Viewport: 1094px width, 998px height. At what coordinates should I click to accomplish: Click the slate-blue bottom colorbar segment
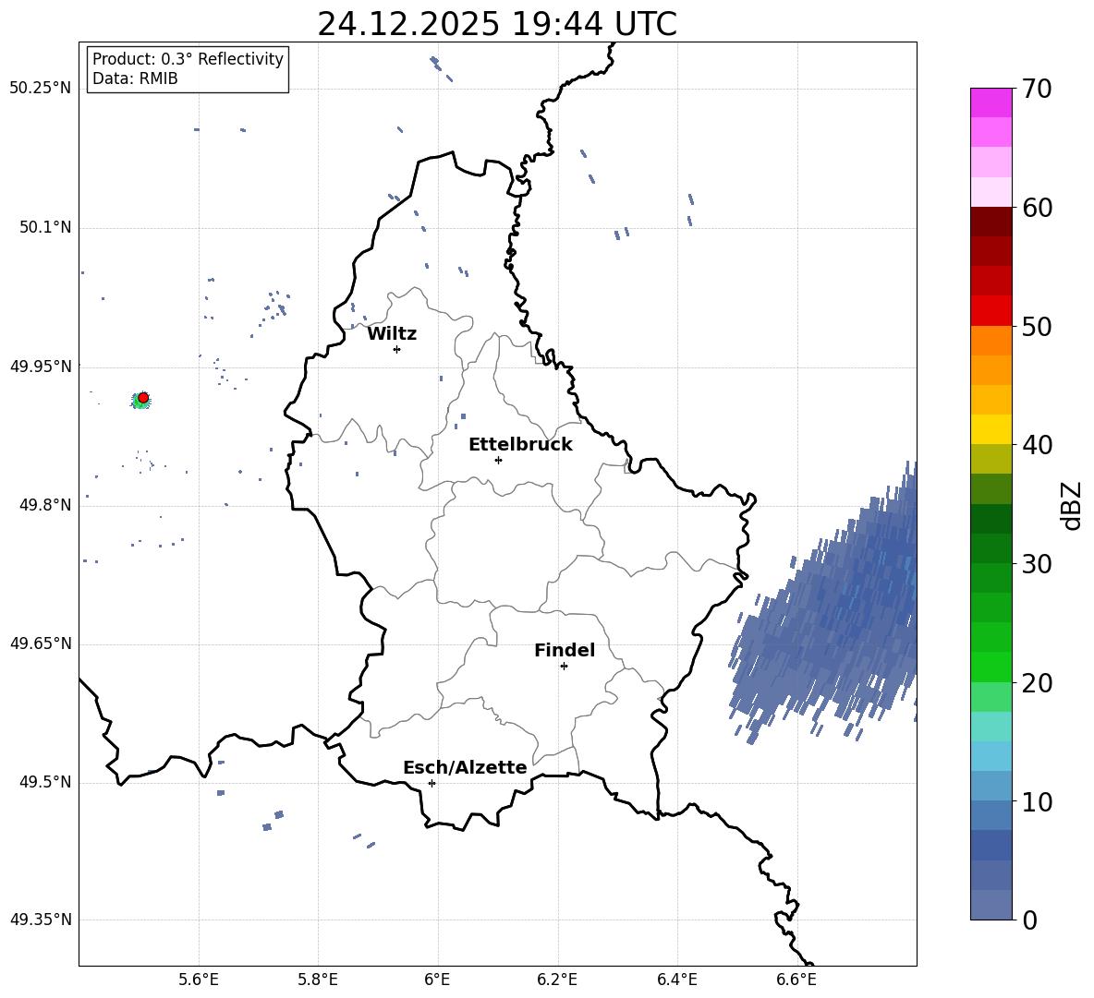[x=991, y=905]
